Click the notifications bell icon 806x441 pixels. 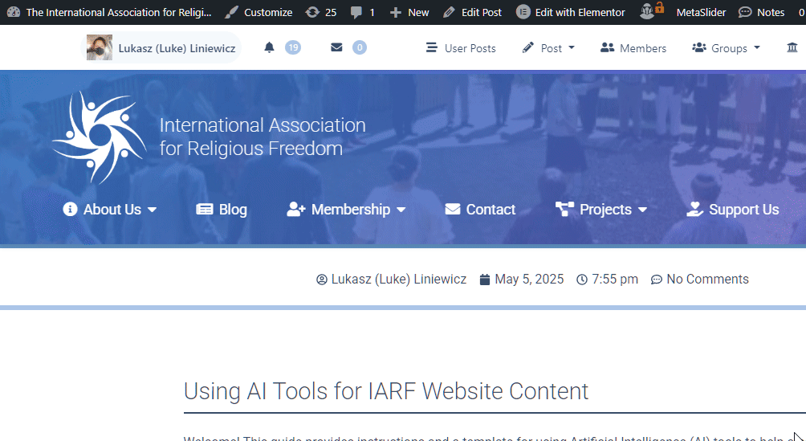click(x=270, y=48)
